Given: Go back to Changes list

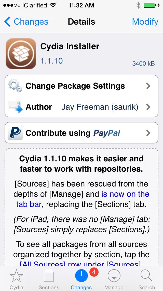Looking at the screenshot, I should [26, 22].
